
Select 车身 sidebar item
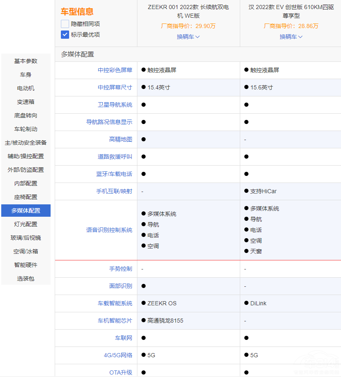26,75
